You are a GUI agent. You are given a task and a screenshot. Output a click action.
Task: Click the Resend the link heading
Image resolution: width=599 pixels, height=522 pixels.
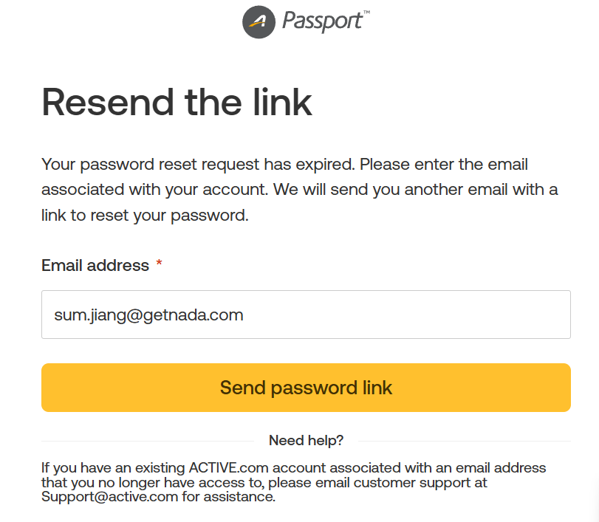(177, 102)
